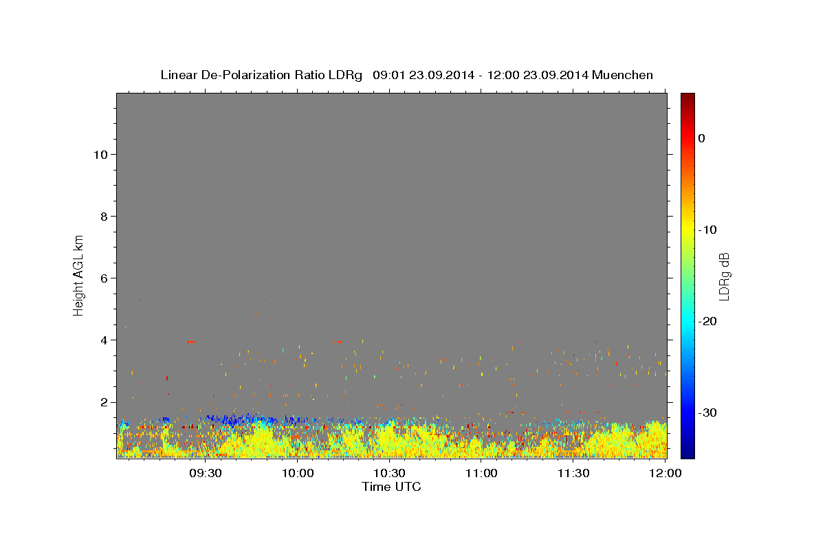
Task: Click the 11:30 time tick label
Action: tap(574, 474)
